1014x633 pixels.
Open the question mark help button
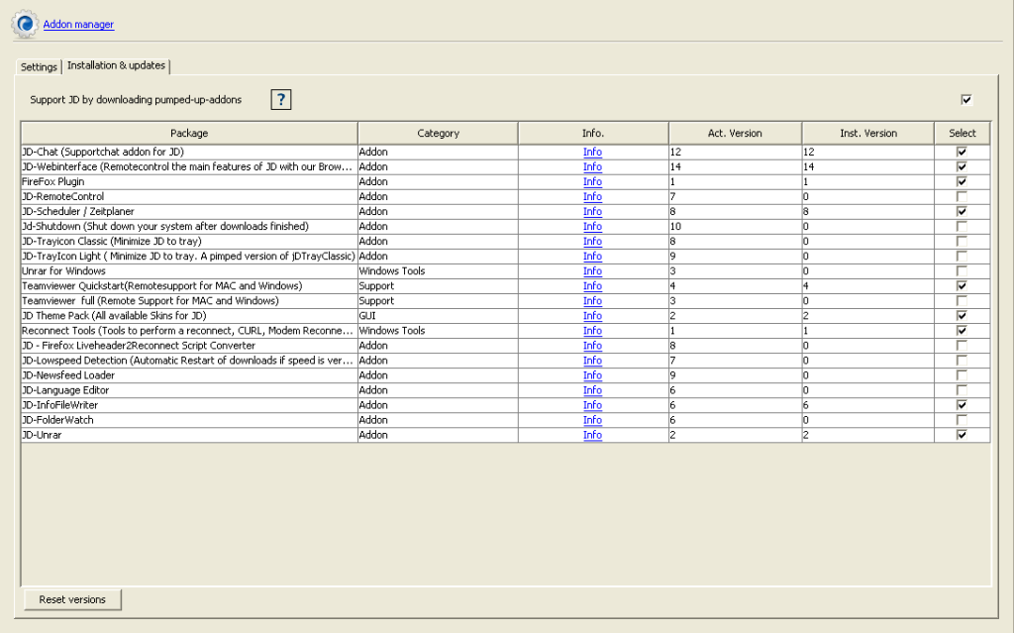280,100
